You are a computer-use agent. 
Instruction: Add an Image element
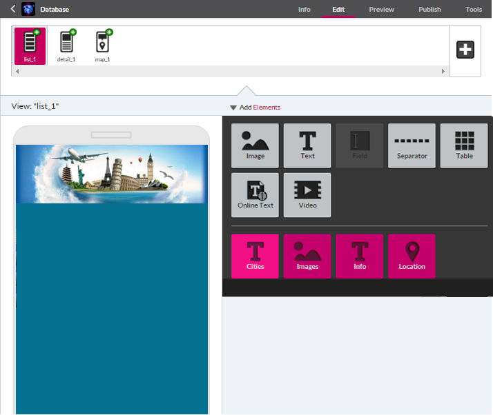point(255,145)
